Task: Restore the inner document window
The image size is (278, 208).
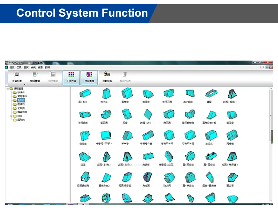Action: tap(267, 67)
